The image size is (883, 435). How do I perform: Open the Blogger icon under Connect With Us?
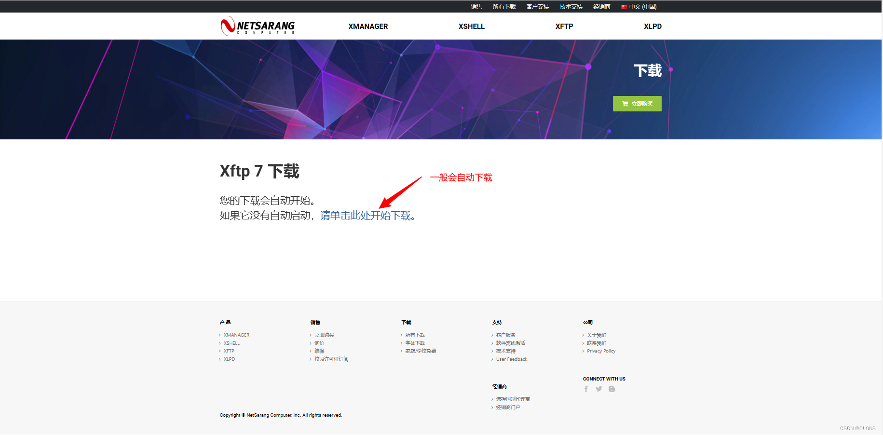click(612, 389)
